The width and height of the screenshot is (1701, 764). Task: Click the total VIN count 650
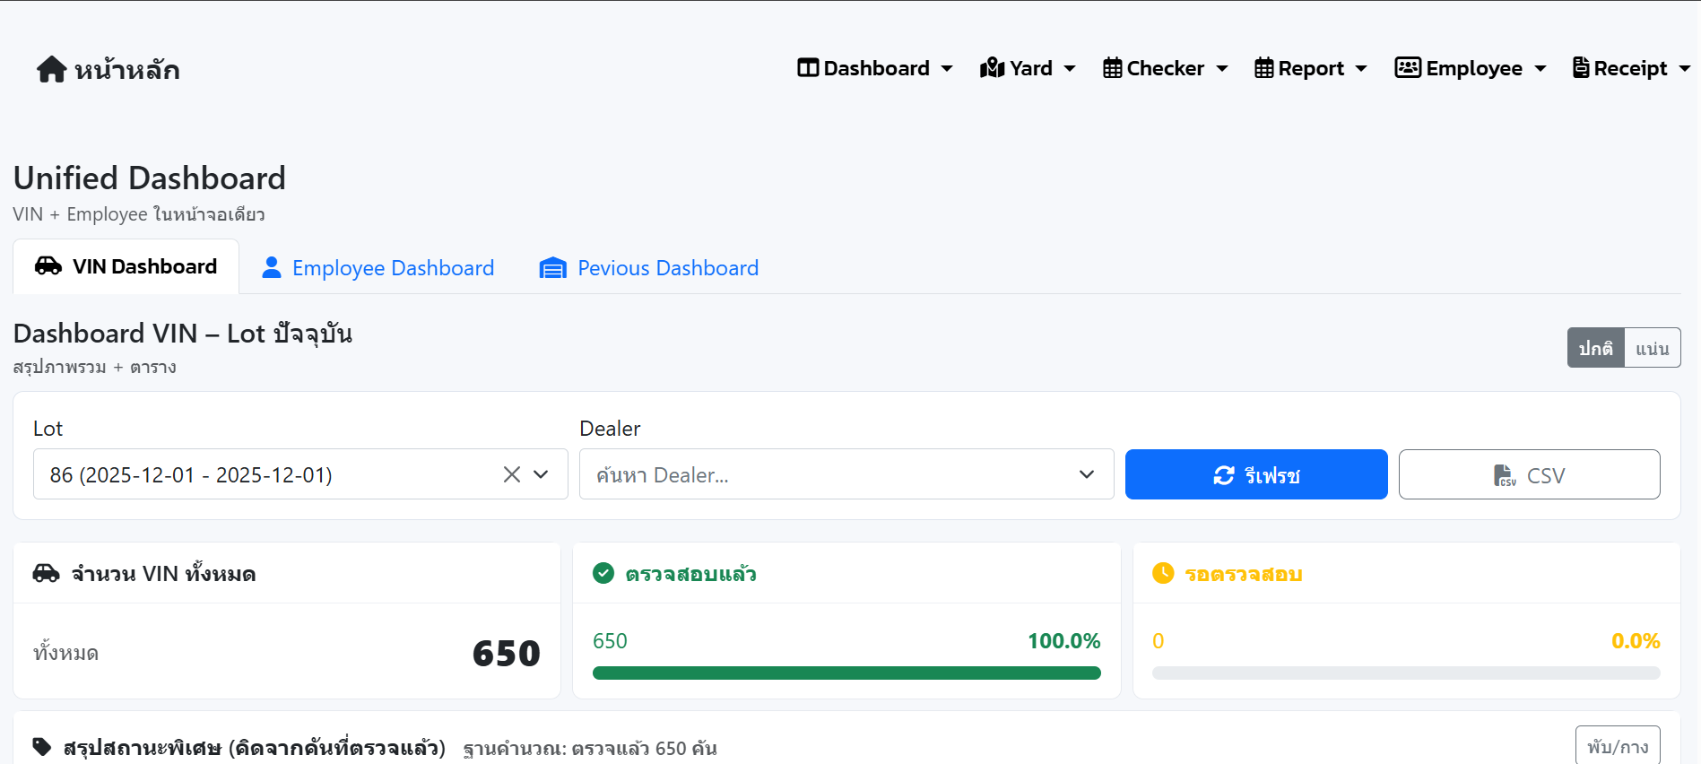[x=506, y=653]
